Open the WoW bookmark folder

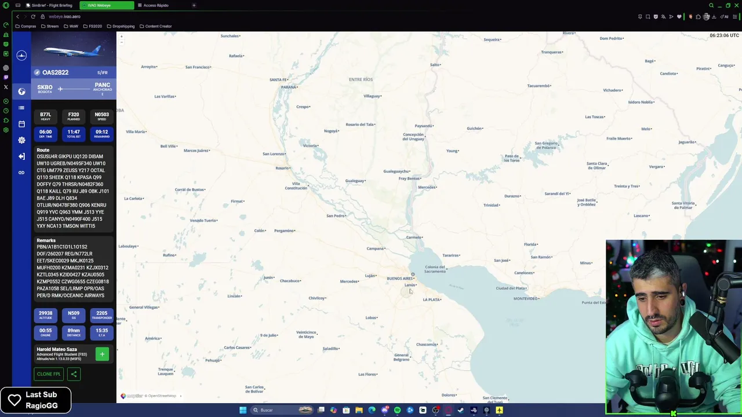(x=71, y=26)
